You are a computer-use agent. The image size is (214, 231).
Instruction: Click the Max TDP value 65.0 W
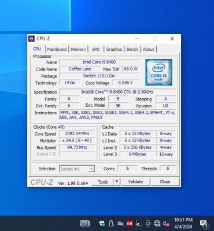click(131, 69)
